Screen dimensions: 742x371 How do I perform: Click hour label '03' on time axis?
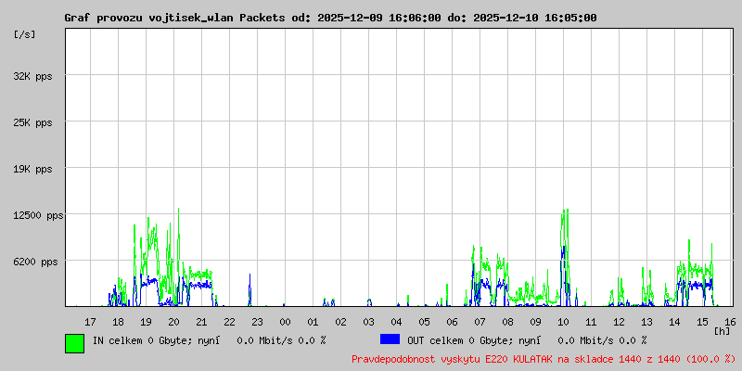368,322
